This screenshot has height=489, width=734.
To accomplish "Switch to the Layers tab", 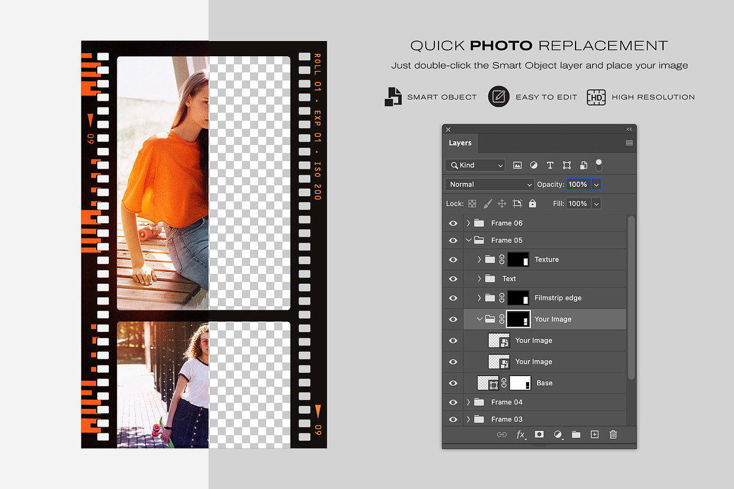I will [460, 143].
